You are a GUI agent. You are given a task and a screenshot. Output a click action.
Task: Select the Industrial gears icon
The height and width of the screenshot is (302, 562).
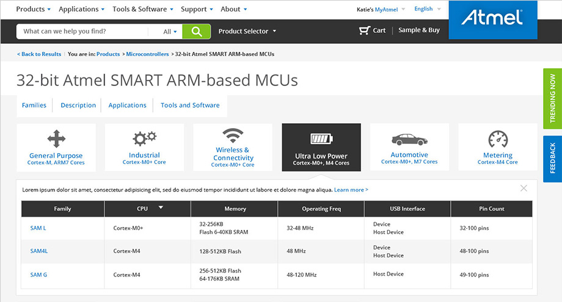(144, 138)
